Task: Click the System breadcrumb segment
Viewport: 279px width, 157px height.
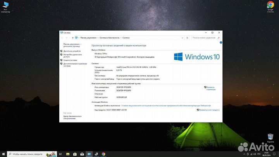Action: pos(126,38)
